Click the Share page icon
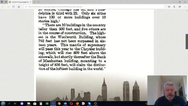 tap(180, 7)
